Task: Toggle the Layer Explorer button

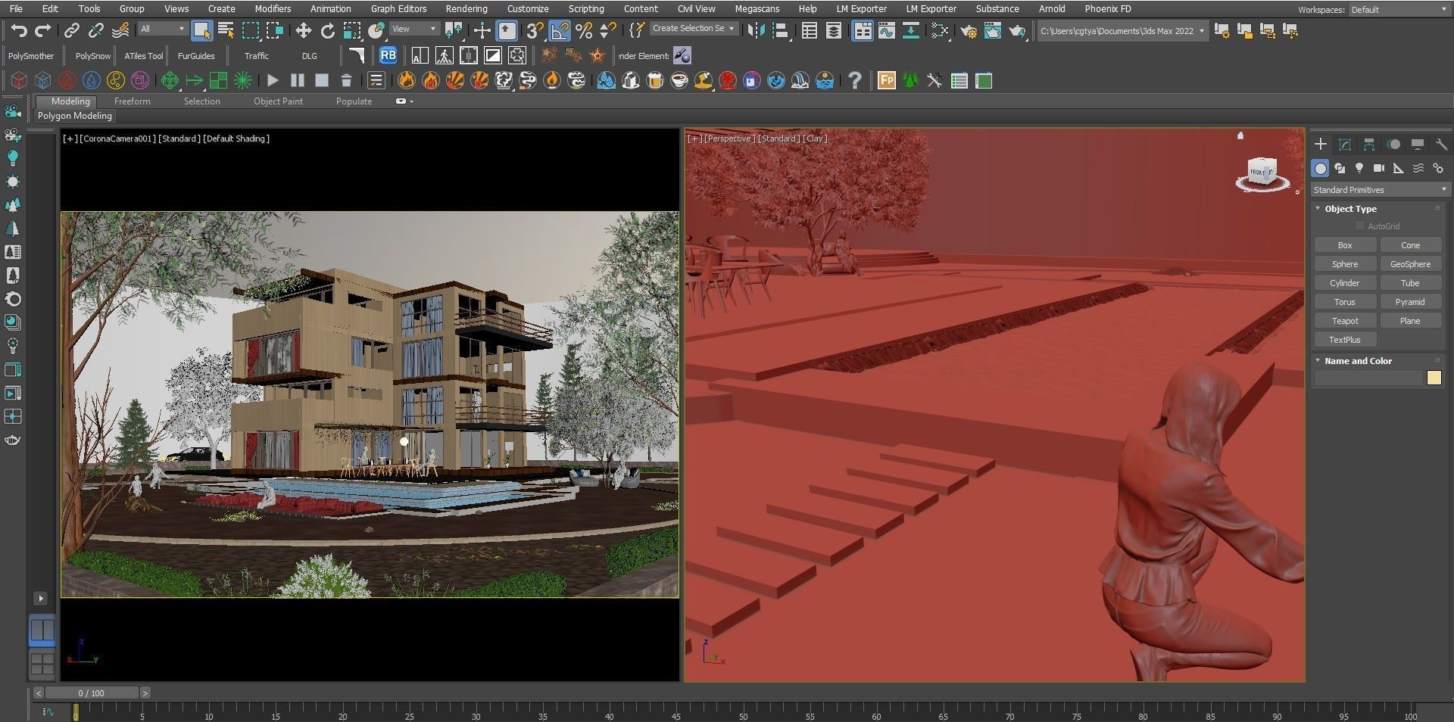Action: 833,30
